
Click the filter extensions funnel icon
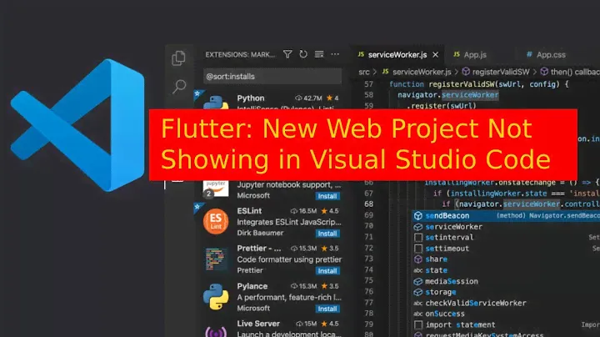pos(287,55)
